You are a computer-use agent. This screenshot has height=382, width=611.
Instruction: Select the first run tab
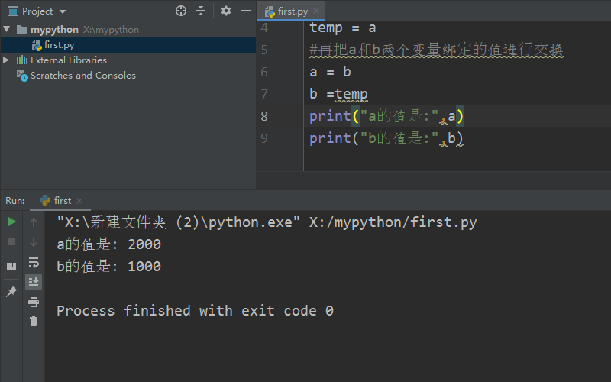coord(56,200)
